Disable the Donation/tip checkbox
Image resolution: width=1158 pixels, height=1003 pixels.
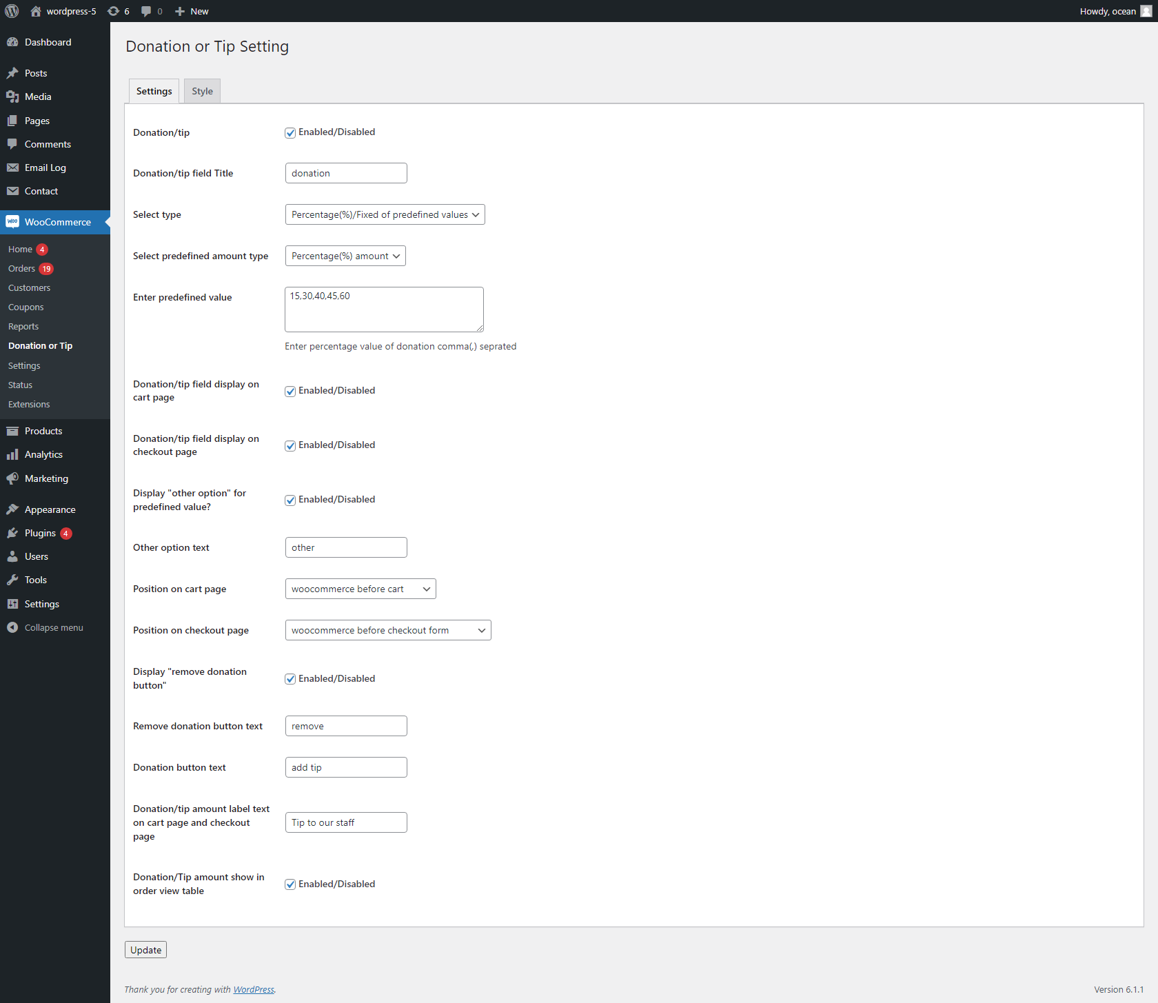290,132
